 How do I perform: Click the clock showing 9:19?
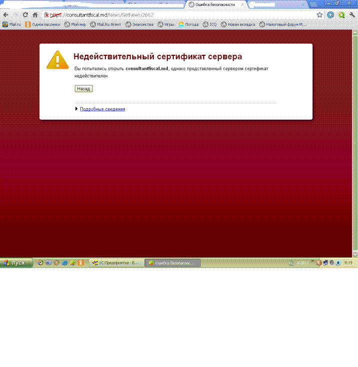348,263
